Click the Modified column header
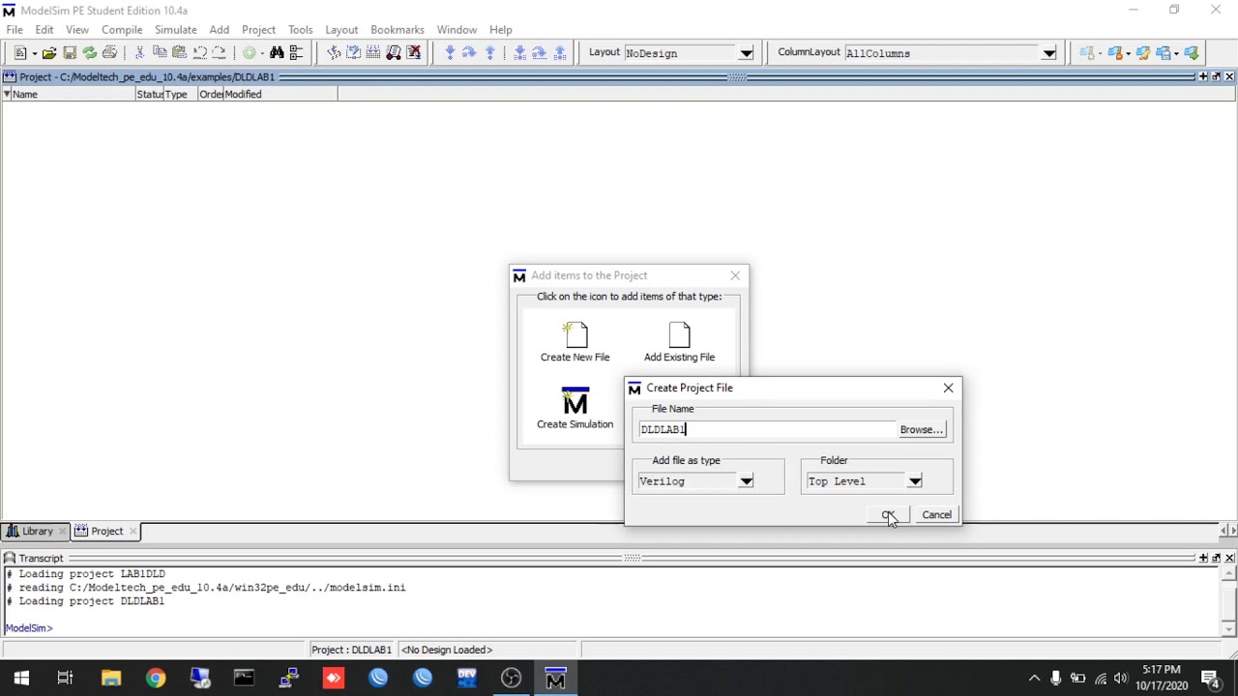The width and height of the screenshot is (1238, 696). tap(280, 95)
